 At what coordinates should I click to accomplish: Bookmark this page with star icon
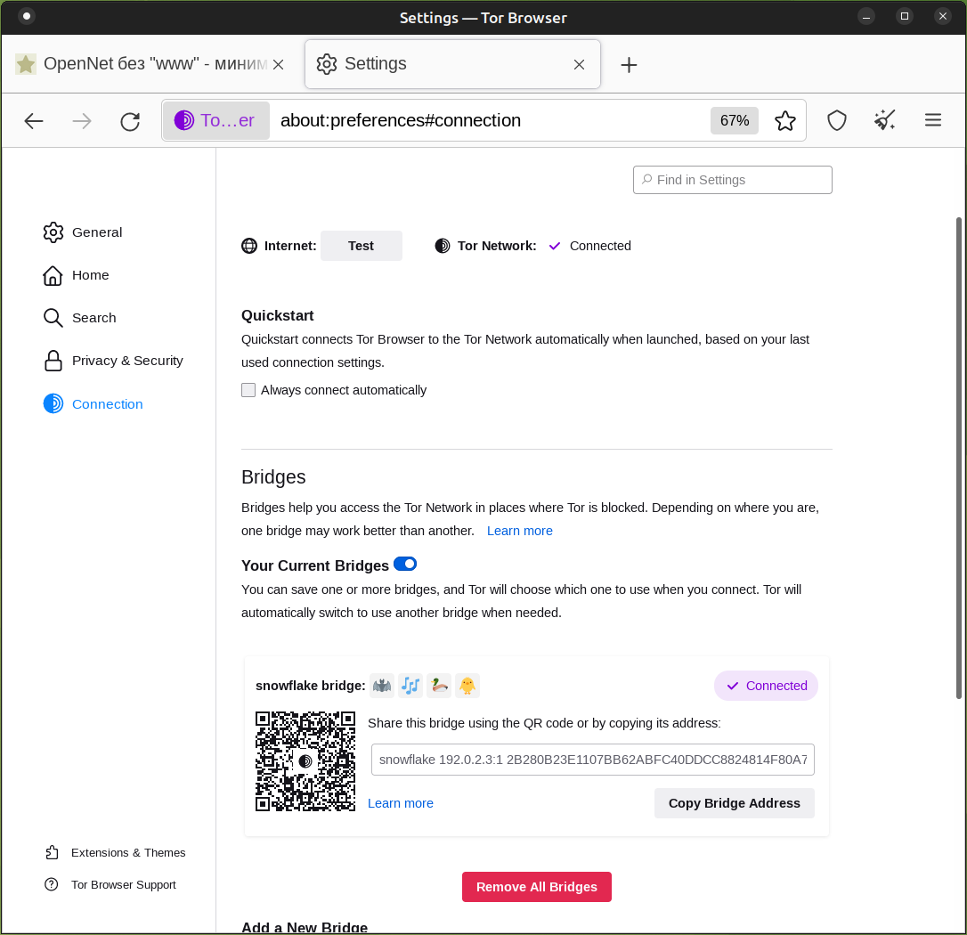coord(784,121)
